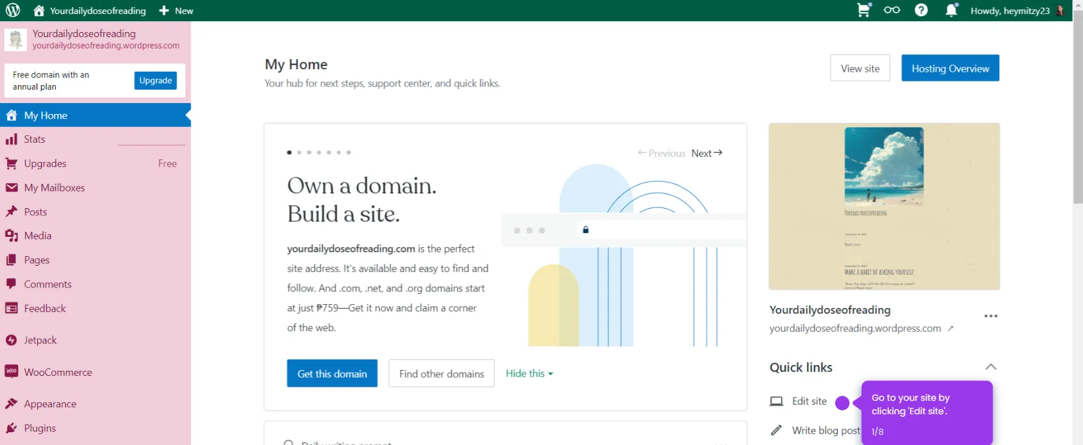
Task: Click the Edit site quick link
Action: [809, 401]
